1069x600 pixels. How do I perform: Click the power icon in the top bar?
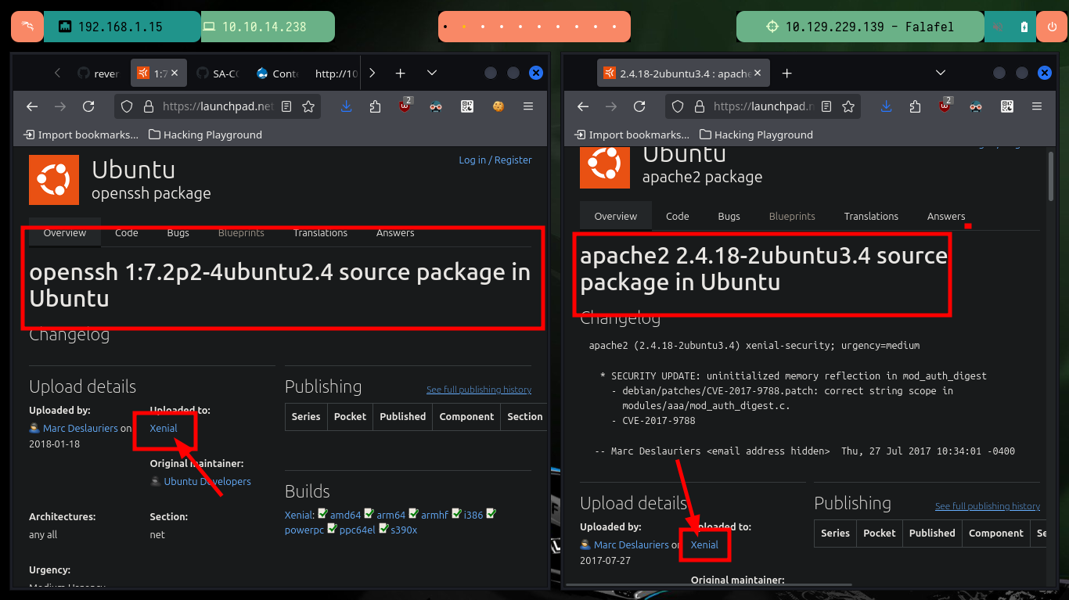tap(1052, 27)
